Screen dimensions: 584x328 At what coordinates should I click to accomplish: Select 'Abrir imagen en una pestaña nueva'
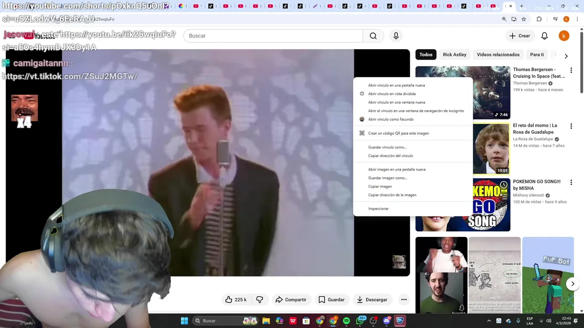tap(413, 169)
